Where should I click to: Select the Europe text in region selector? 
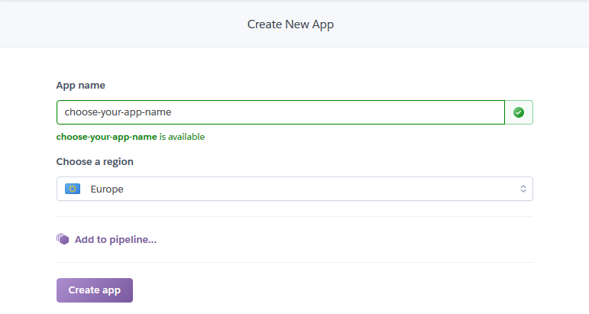coord(107,189)
